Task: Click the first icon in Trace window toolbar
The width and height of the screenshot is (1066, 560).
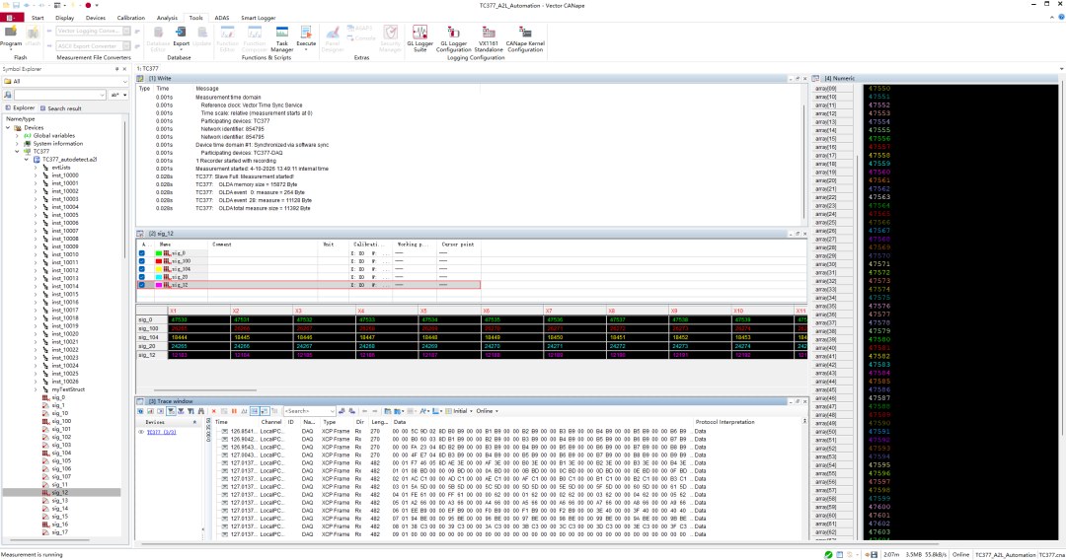Action: tap(140, 411)
